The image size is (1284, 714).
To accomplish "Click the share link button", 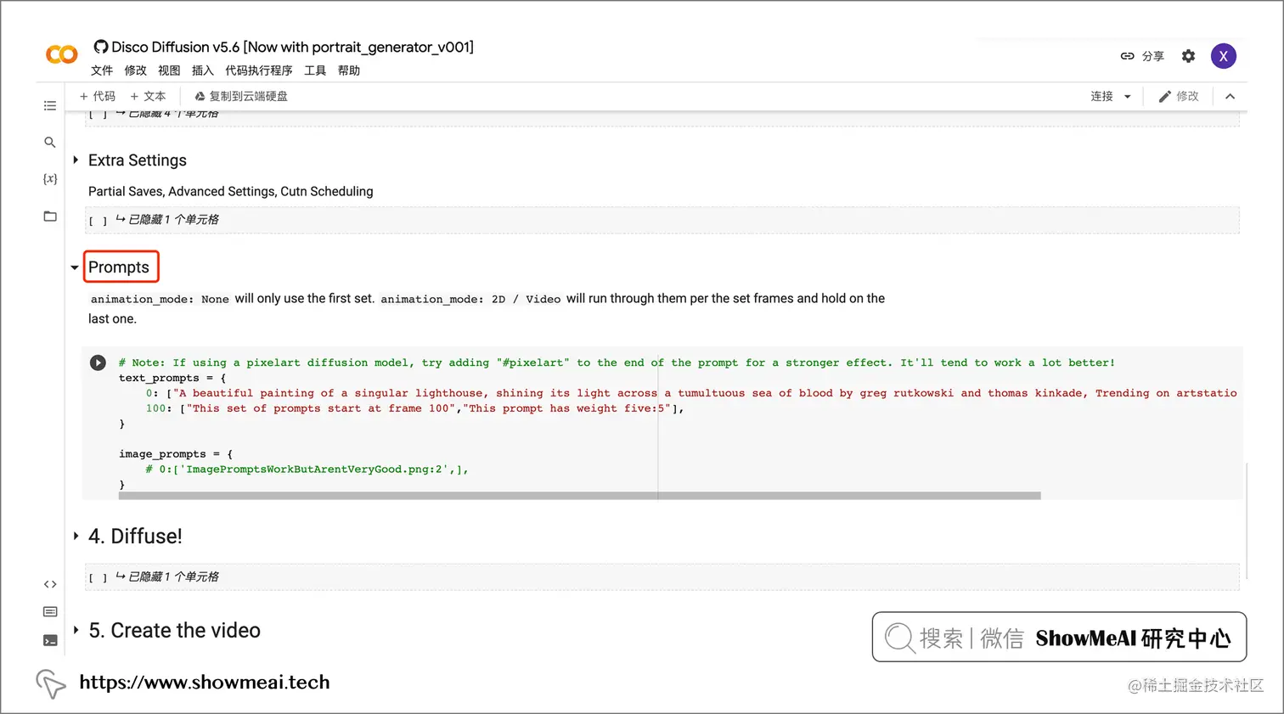I will [1142, 56].
